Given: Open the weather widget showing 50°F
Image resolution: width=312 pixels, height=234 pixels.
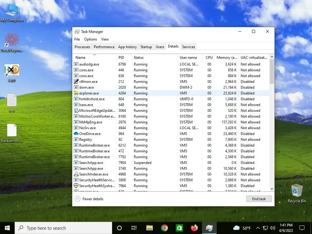Looking at the screenshot, I should coord(242,228).
